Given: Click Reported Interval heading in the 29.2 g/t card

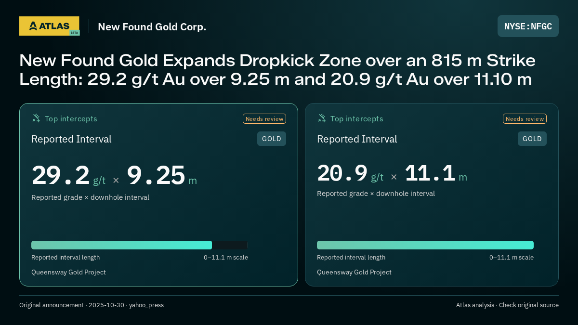Looking at the screenshot, I should pyautogui.click(x=71, y=139).
